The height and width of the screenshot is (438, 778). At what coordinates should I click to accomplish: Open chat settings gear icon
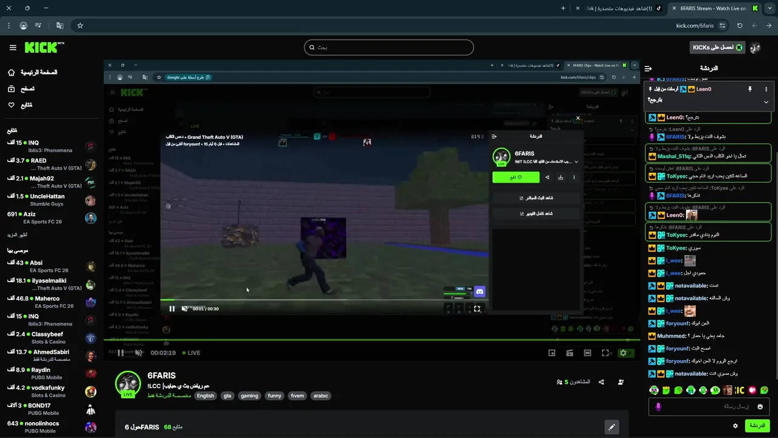click(x=735, y=426)
